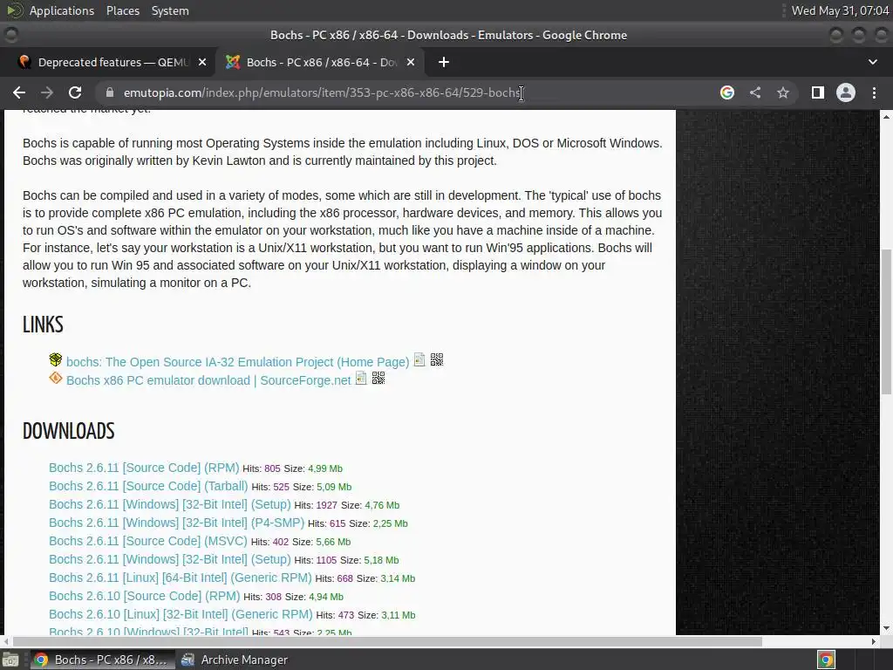Screen dimensions: 893x670
Task: Click the show desktop icon in taskbar
Action: pos(10,660)
